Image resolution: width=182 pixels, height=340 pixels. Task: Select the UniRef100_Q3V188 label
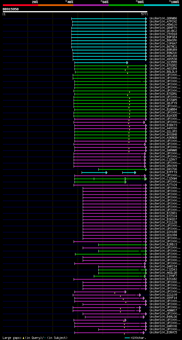(x=163, y=232)
